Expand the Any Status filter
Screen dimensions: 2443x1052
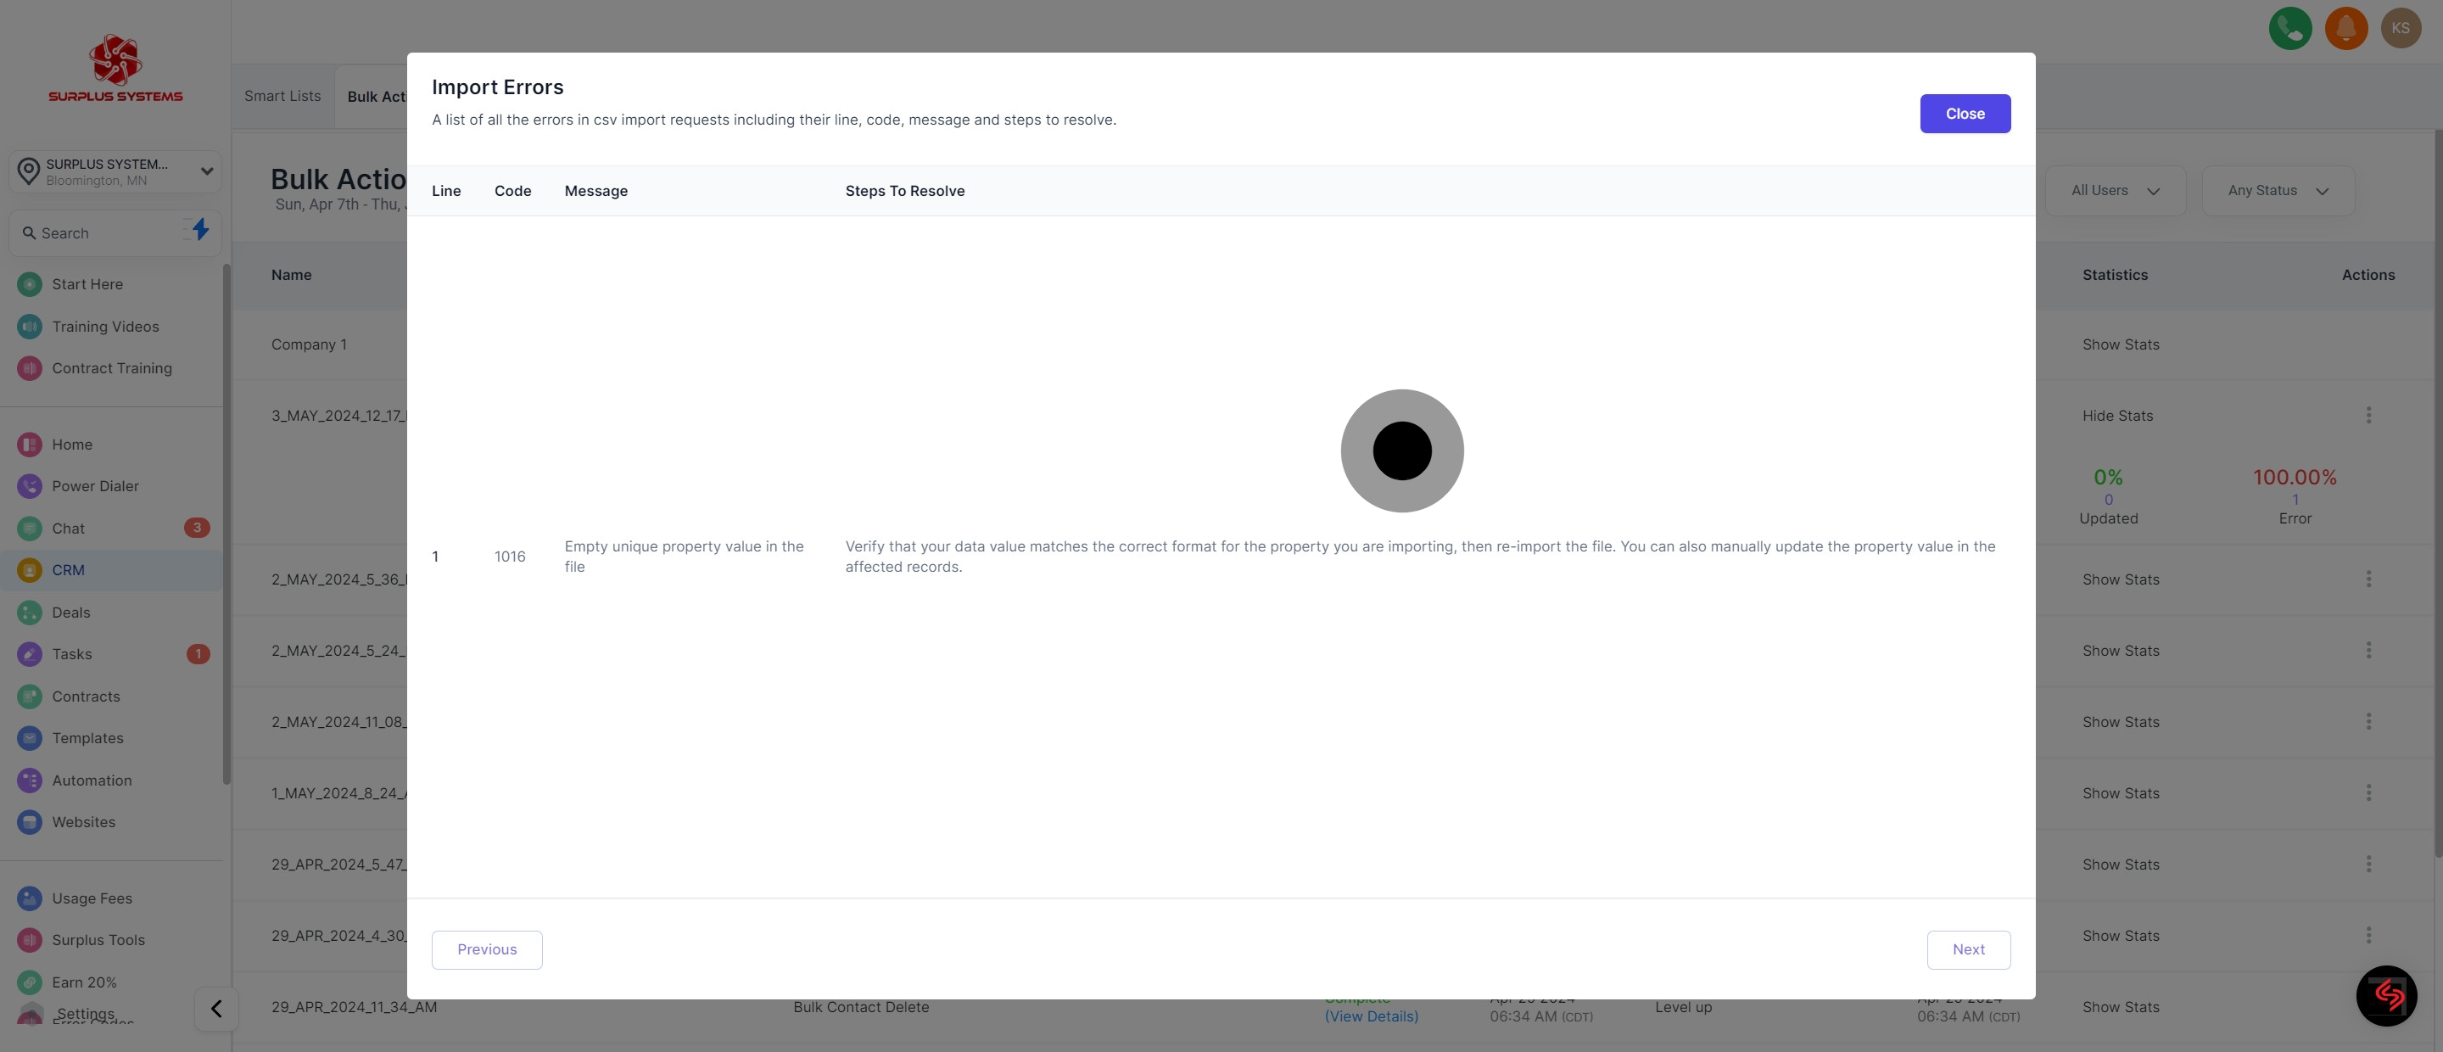pos(2275,190)
